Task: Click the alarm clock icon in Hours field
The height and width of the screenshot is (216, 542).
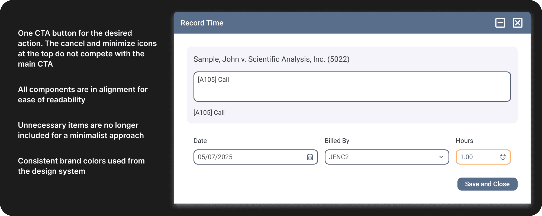Action: point(503,157)
